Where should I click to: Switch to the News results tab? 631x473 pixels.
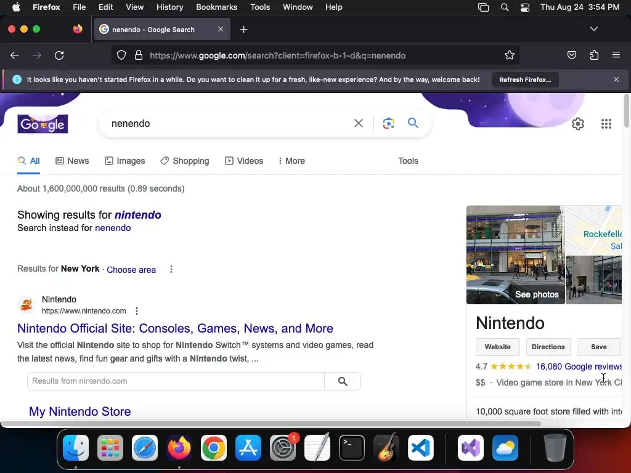[72, 161]
